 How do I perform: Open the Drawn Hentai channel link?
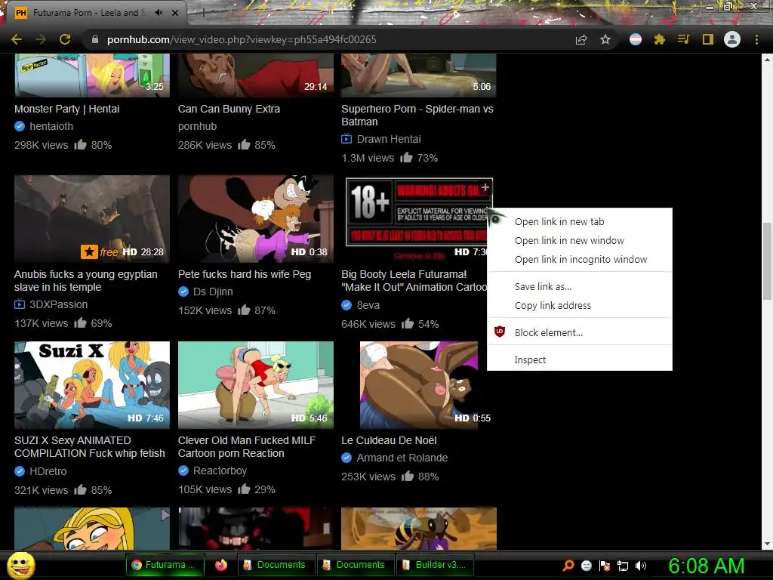(x=389, y=139)
